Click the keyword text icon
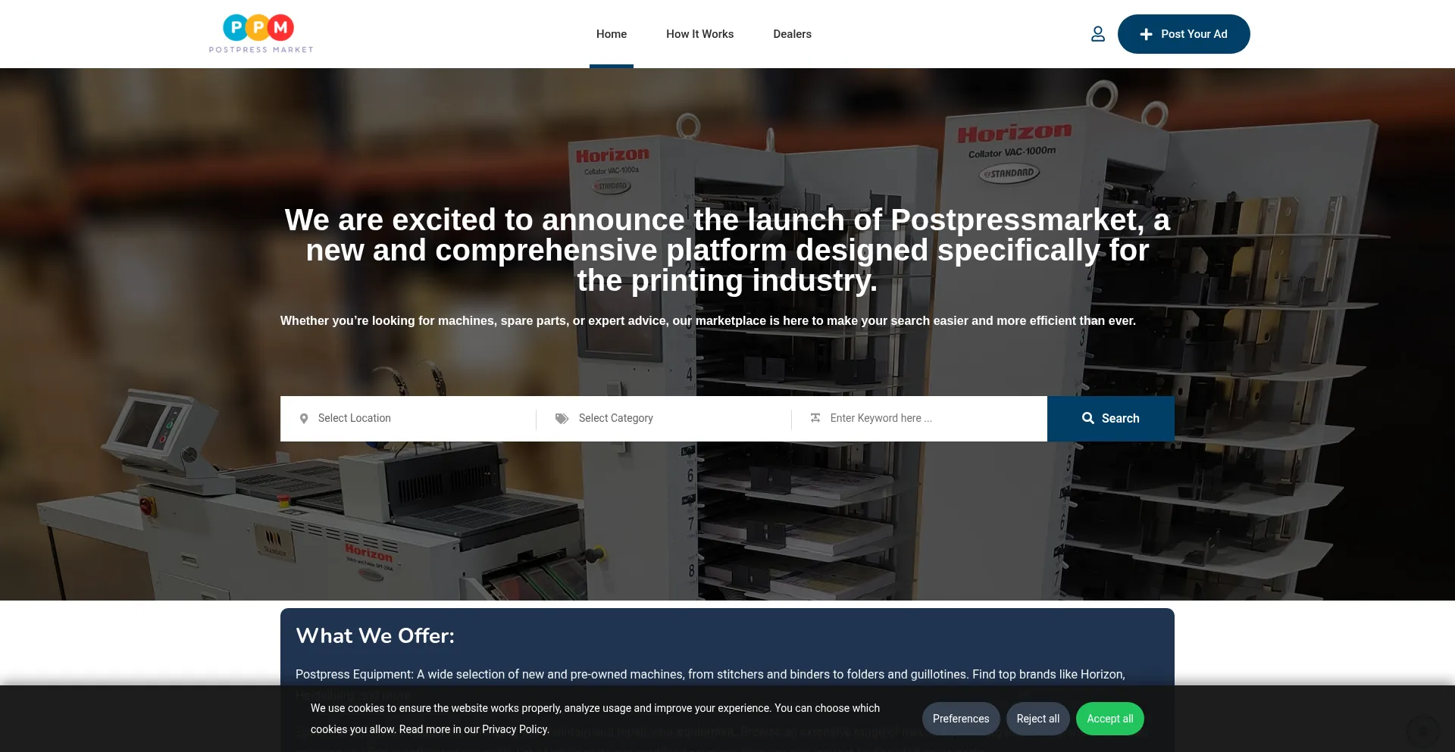1455x752 pixels. click(x=815, y=418)
